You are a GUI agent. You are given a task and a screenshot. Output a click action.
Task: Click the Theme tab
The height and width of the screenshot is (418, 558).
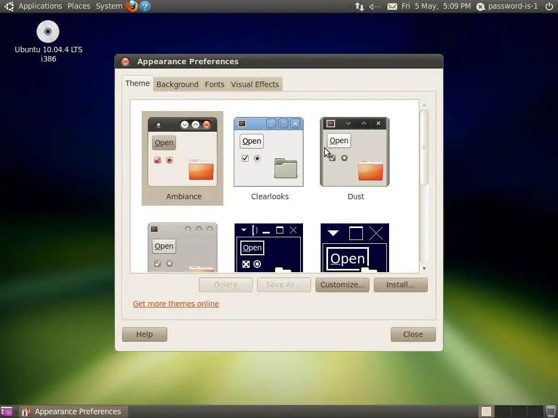(x=137, y=83)
